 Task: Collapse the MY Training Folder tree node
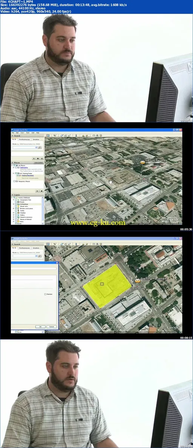(x=14, y=174)
